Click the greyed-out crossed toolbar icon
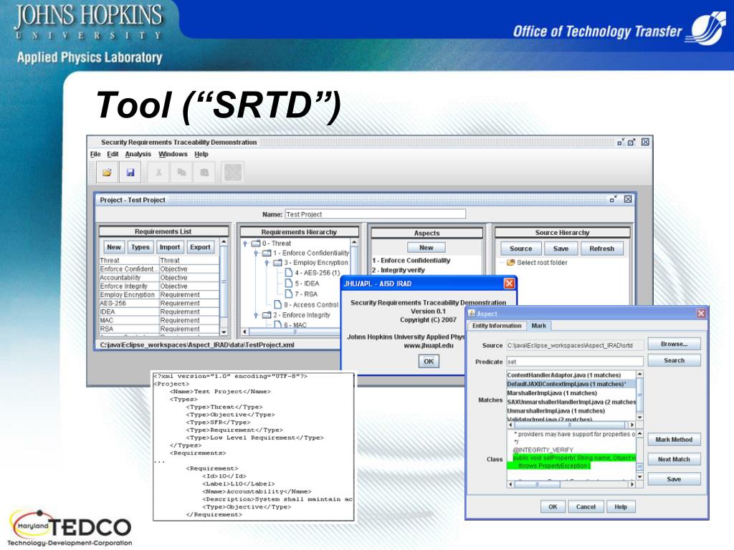The image size is (734, 550). 233,172
